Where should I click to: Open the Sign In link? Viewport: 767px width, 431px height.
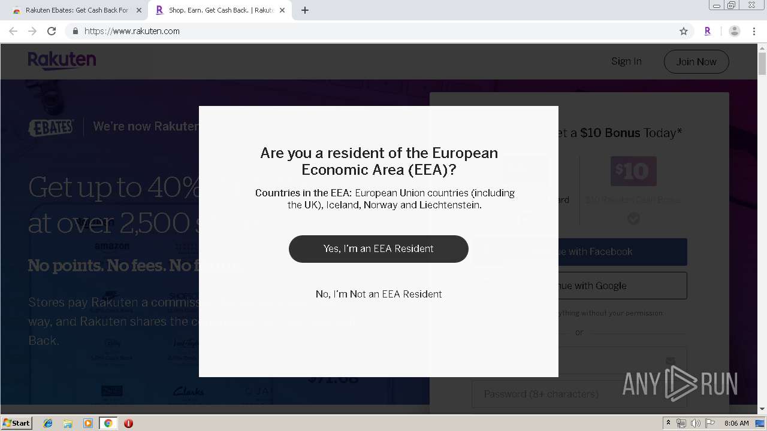pos(626,61)
